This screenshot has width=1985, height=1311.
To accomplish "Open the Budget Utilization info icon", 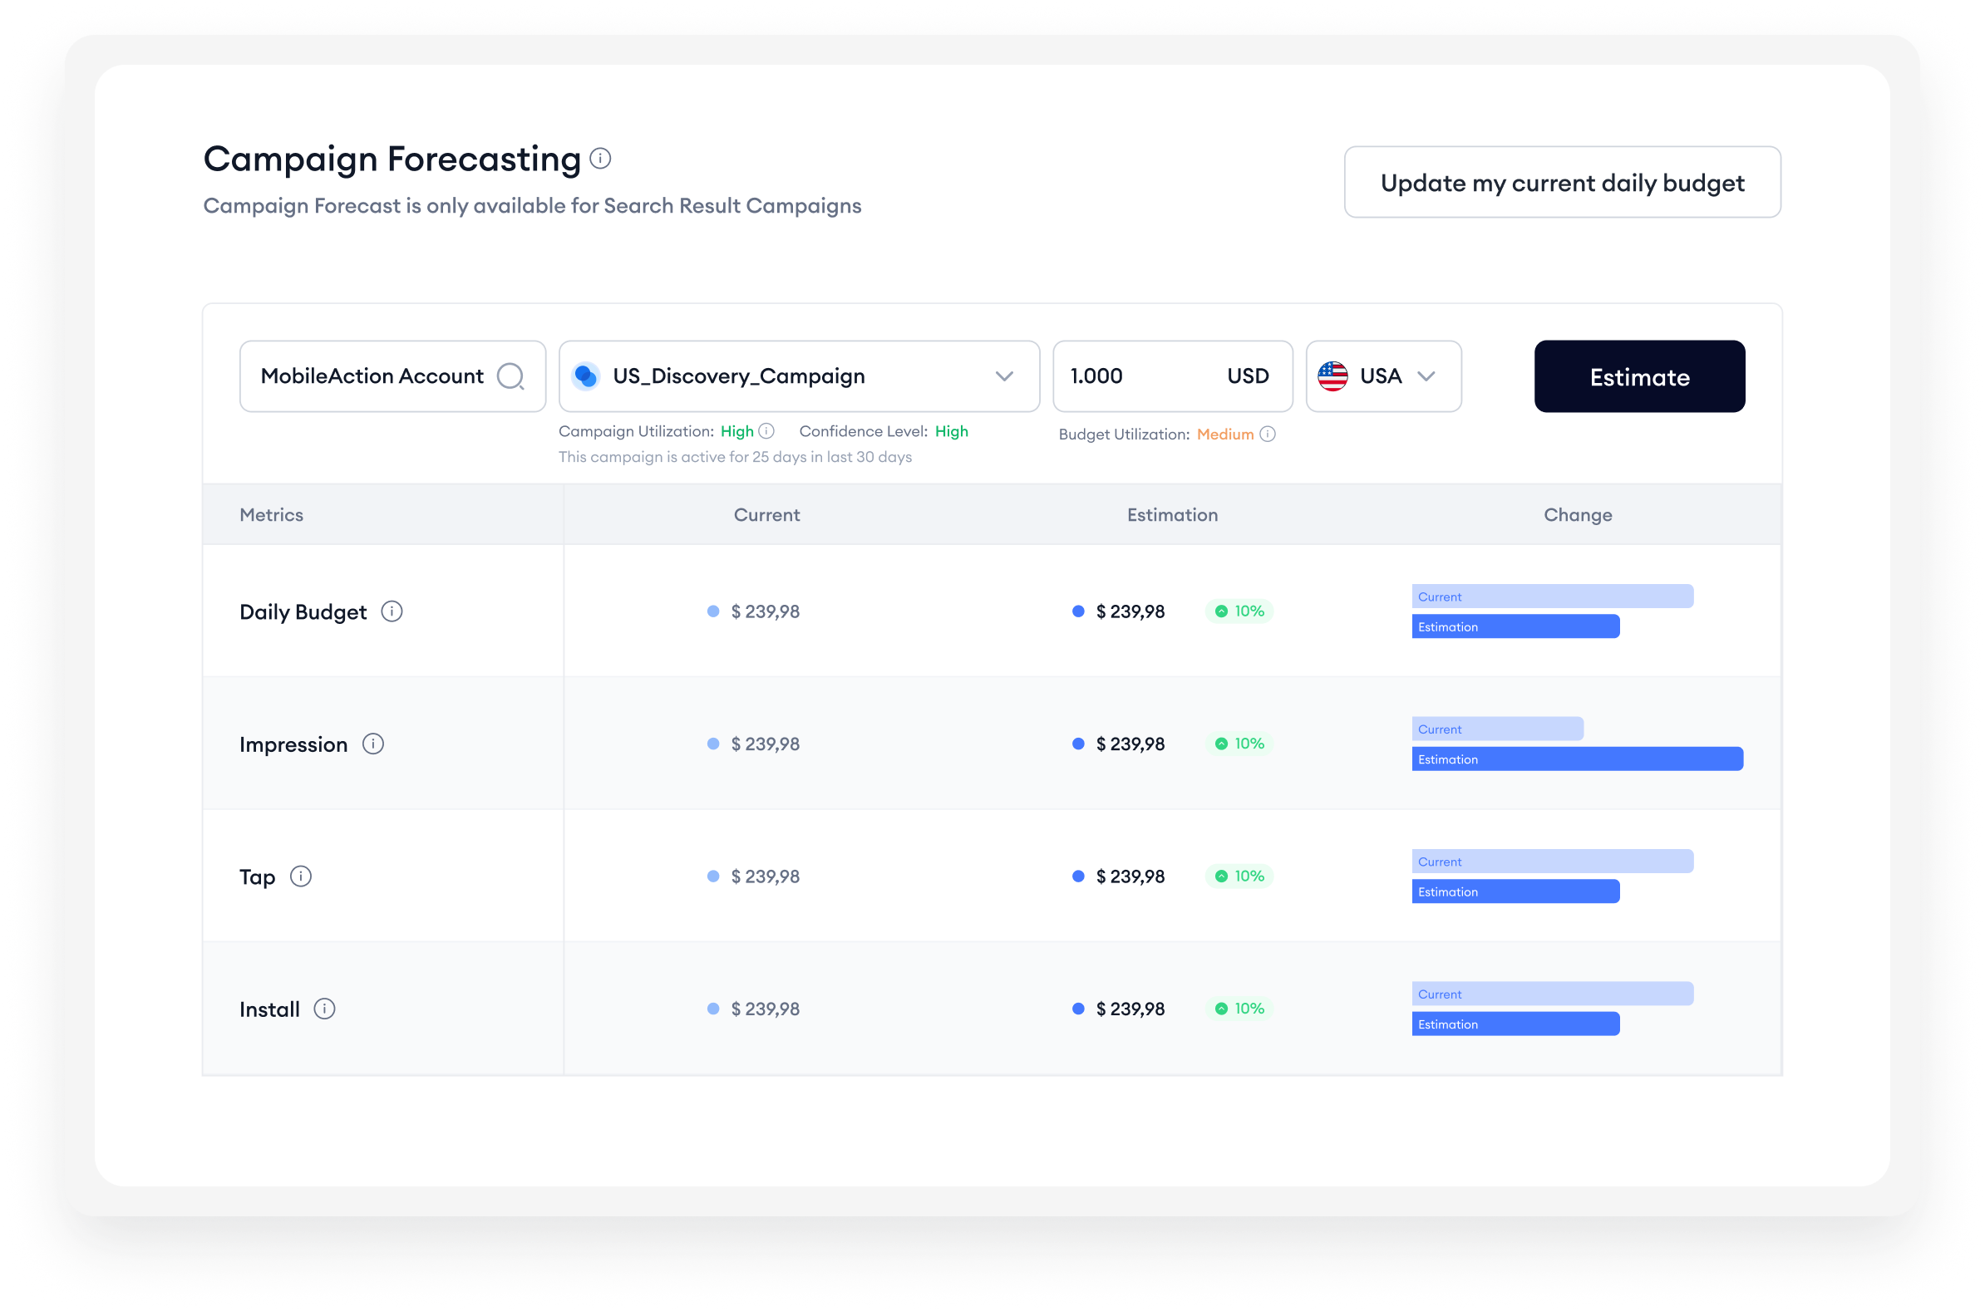I will [x=1268, y=434].
